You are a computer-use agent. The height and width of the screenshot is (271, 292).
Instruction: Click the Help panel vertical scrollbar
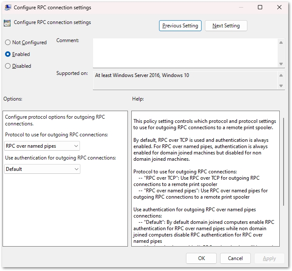coord(284,162)
